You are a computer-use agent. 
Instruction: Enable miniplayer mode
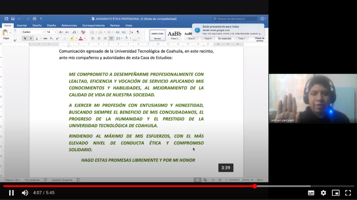coord(336,193)
